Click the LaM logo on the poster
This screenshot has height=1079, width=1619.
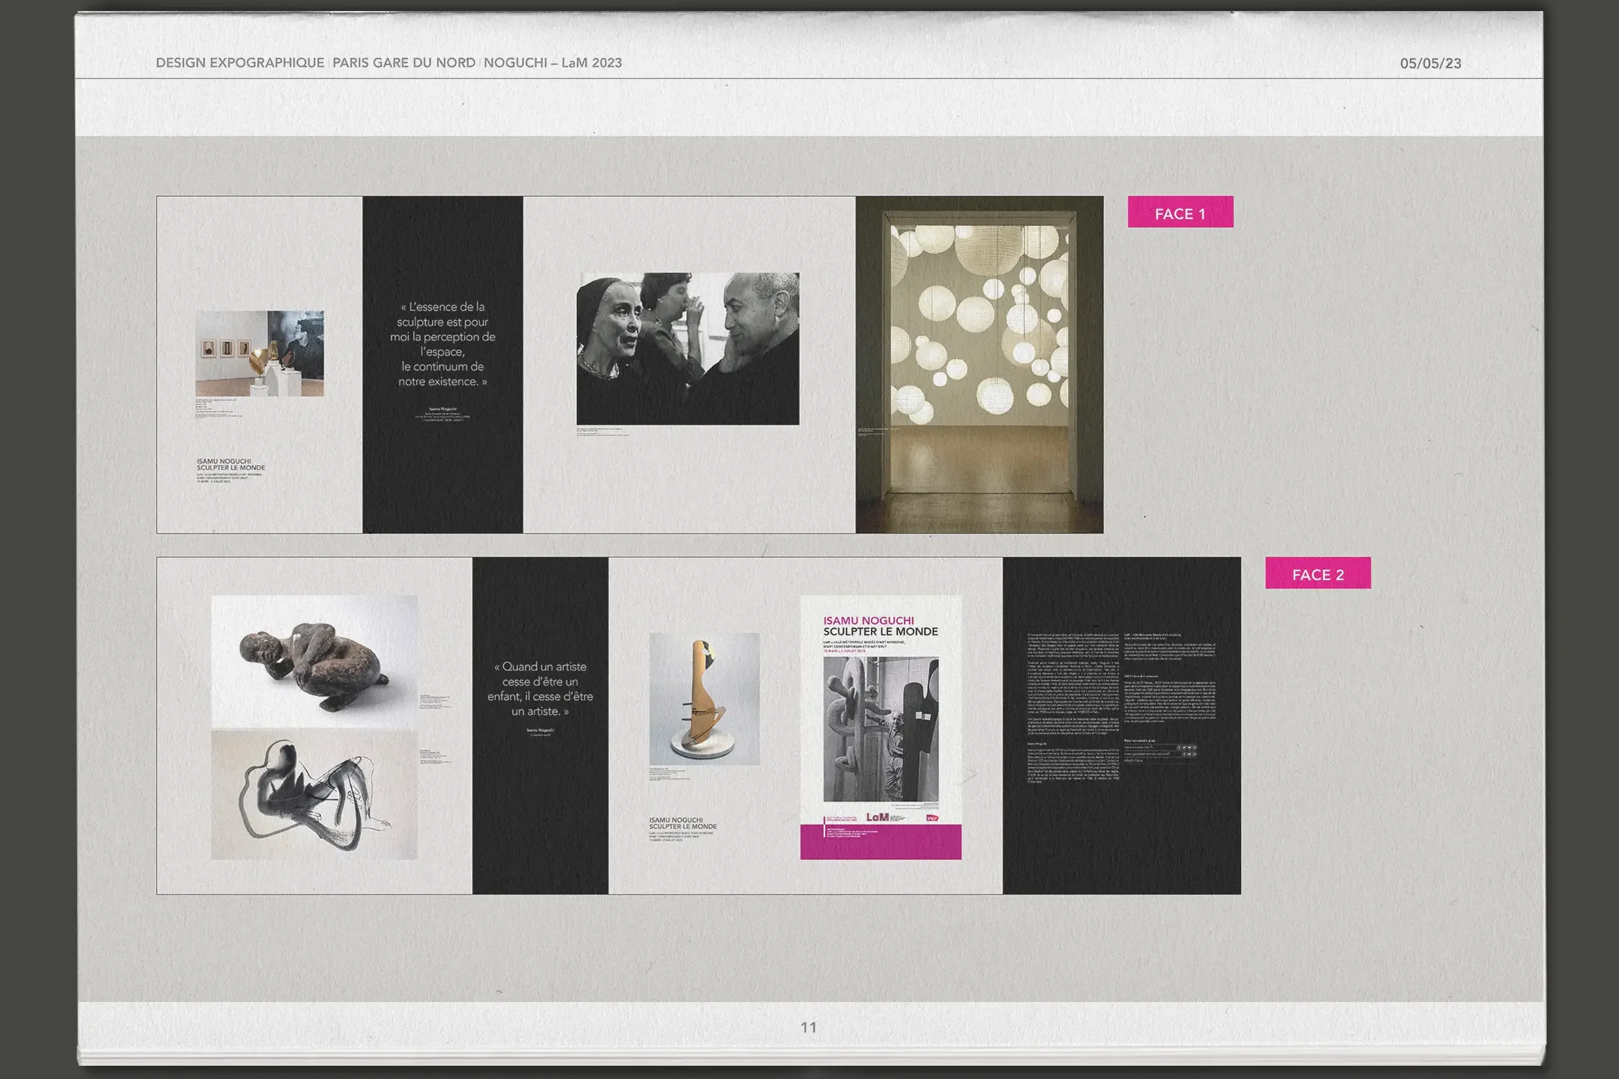pos(878,817)
